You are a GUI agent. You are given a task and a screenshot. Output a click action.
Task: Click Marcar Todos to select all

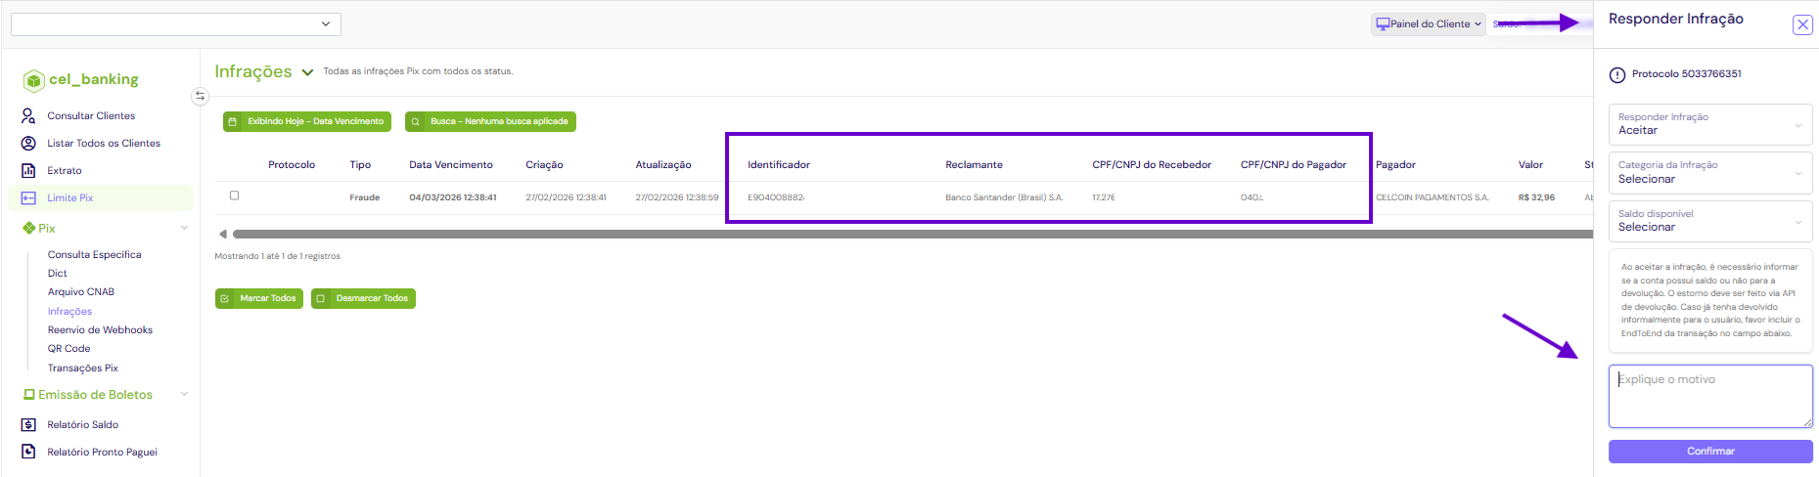point(259,298)
